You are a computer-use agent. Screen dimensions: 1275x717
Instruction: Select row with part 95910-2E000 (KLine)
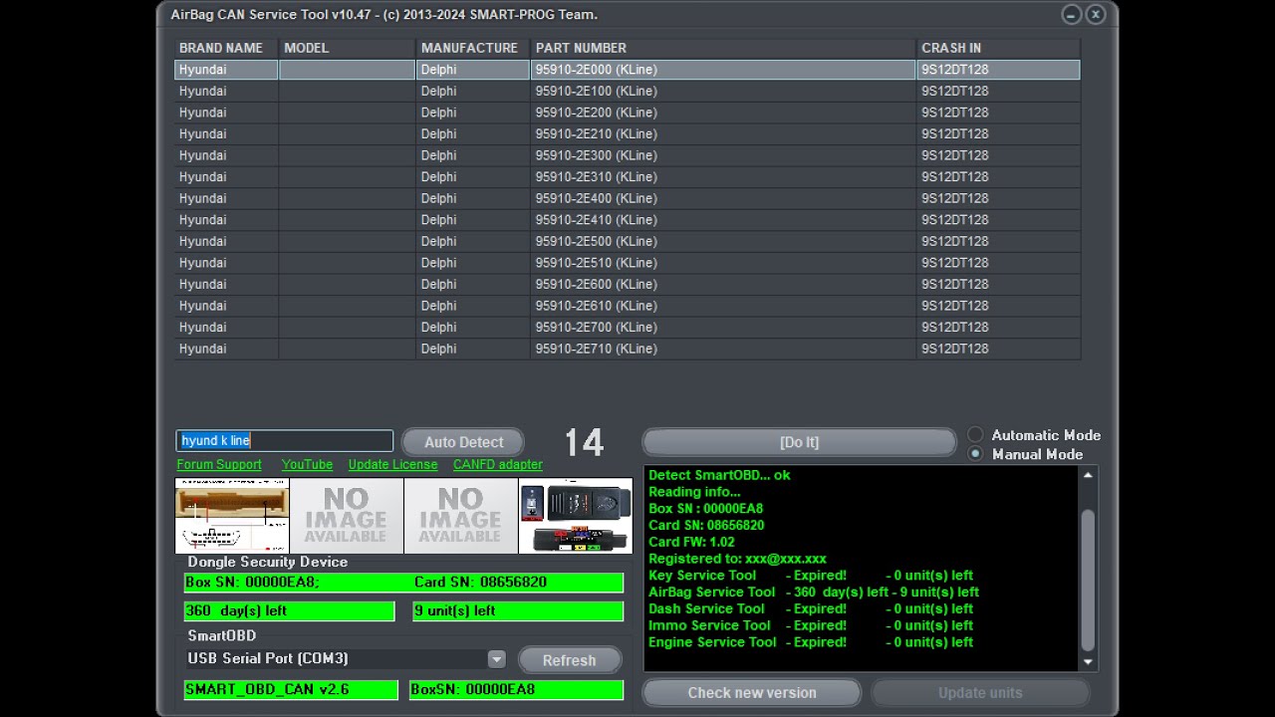pos(628,70)
